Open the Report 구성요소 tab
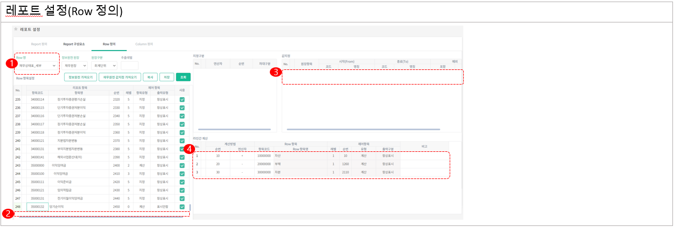Screen dimensions: 674x227 coord(74,44)
